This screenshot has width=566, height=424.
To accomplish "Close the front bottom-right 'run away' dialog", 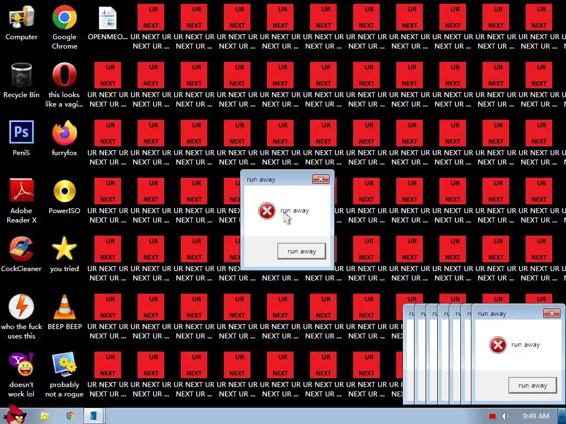I will click(x=552, y=314).
